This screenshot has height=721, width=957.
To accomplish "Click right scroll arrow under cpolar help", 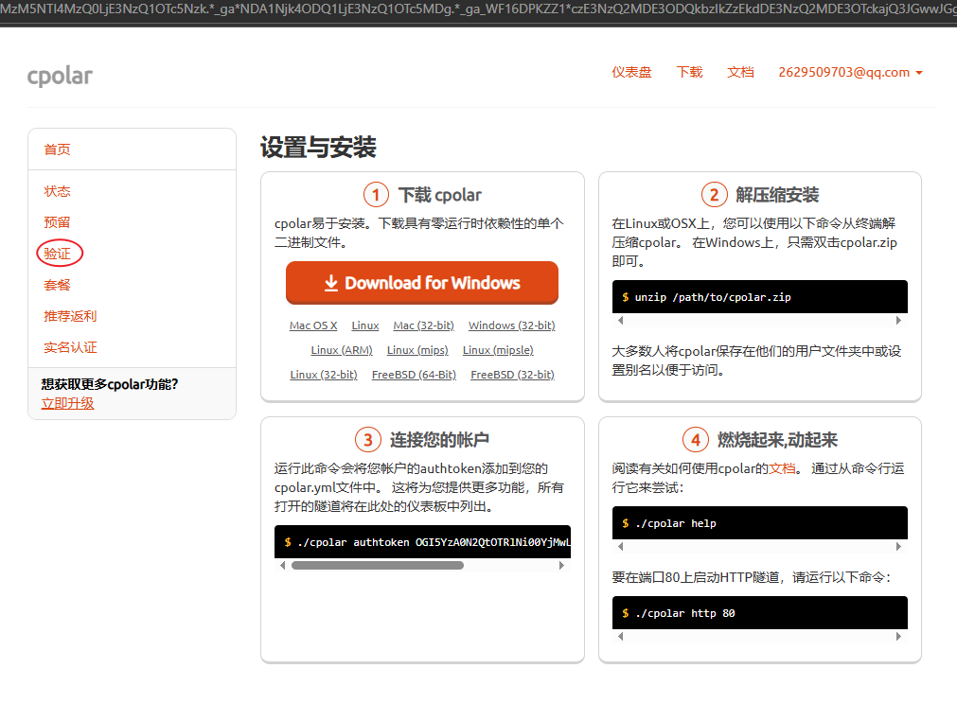I will coord(898,547).
